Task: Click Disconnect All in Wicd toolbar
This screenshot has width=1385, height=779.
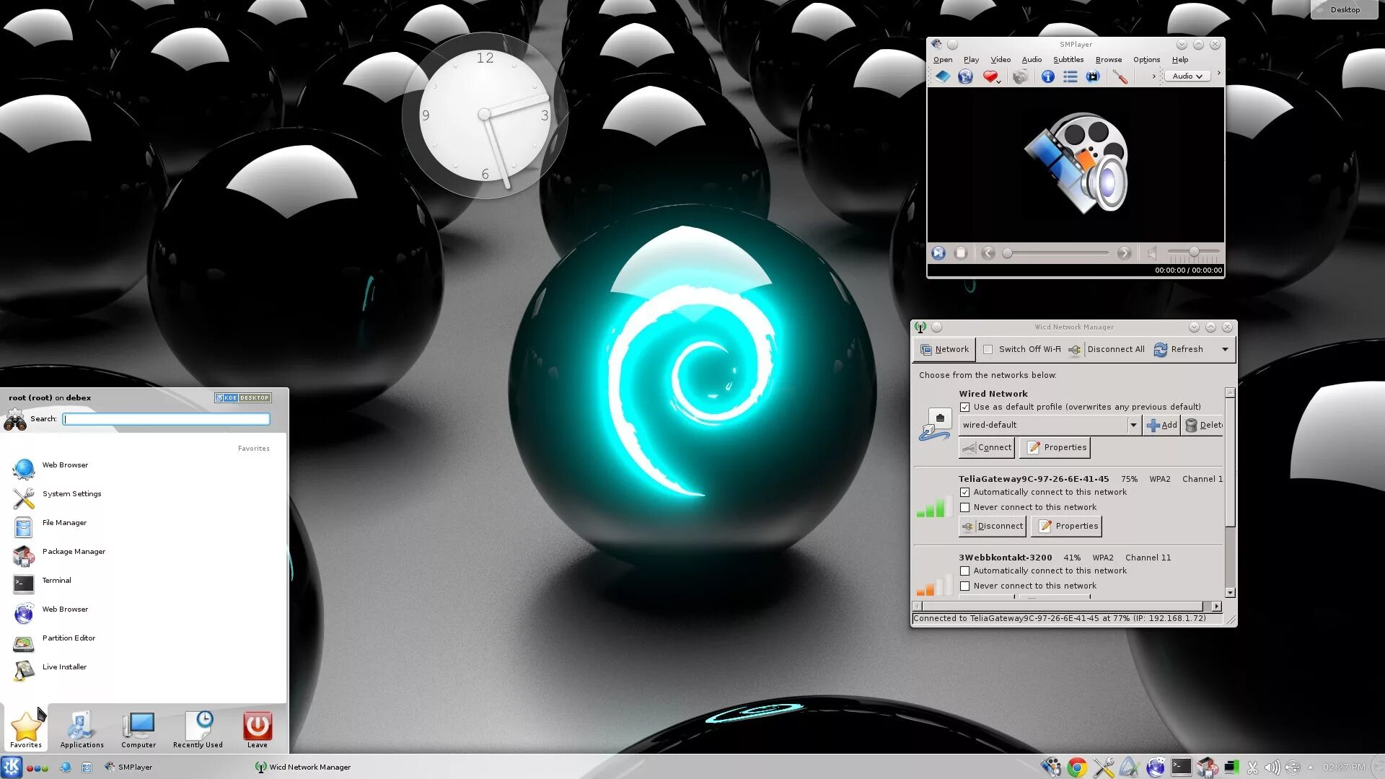Action: 1107,349
